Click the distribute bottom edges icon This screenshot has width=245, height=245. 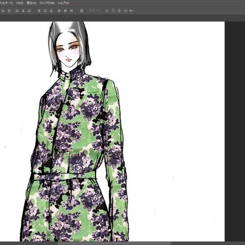[51, 11]
